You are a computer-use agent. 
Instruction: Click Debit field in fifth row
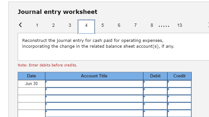[155, 113]
